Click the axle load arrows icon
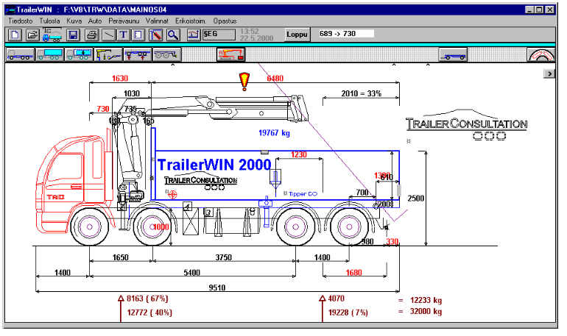This screenshot has width=567, height=336. [x=137, y=54]
